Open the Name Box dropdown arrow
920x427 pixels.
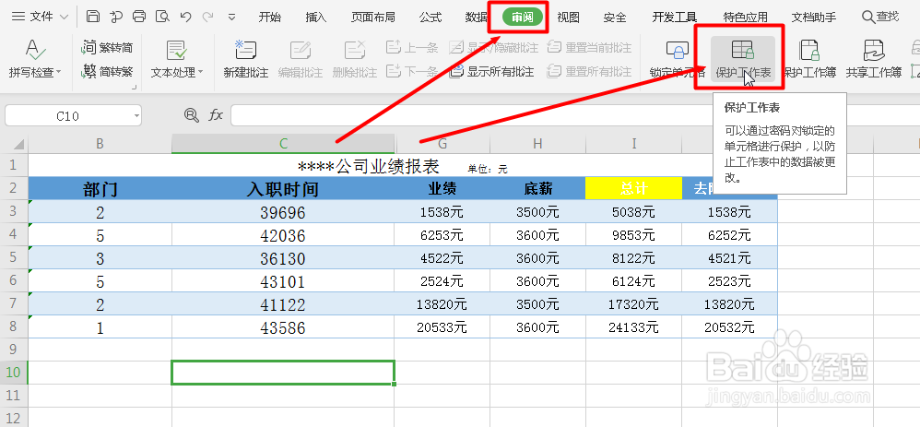[136, 115]
